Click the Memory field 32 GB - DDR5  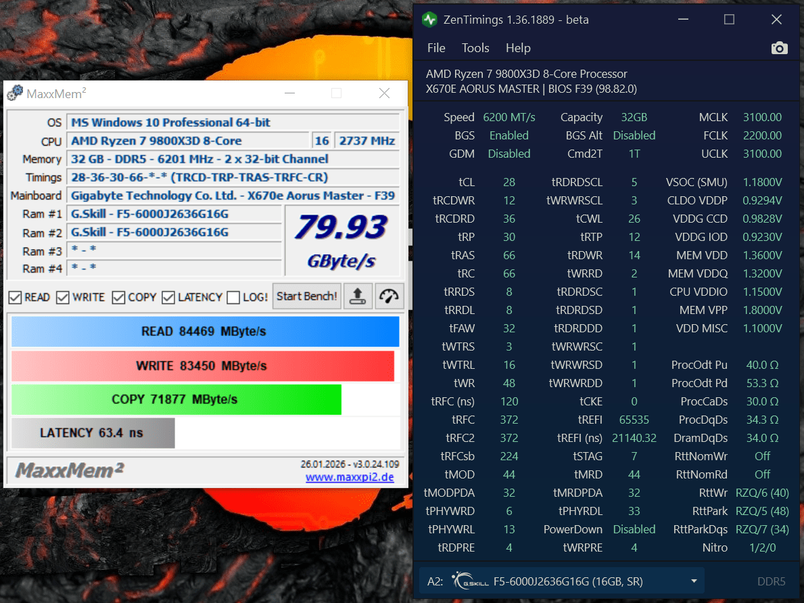233,159
